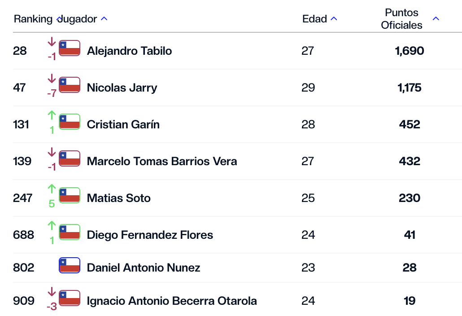The height and width of the screenshot is (316, 462).
Task: Select Marcelo Tomas Barrios Vera's name
Action: point(162,161)
